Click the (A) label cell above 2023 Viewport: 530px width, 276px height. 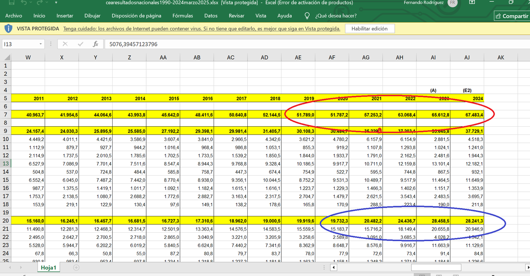[433, 90]
